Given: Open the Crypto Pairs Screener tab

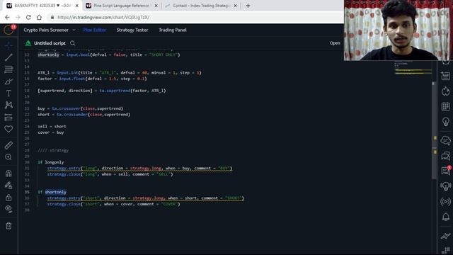Looking at the screenshot, I should (46, 30).
